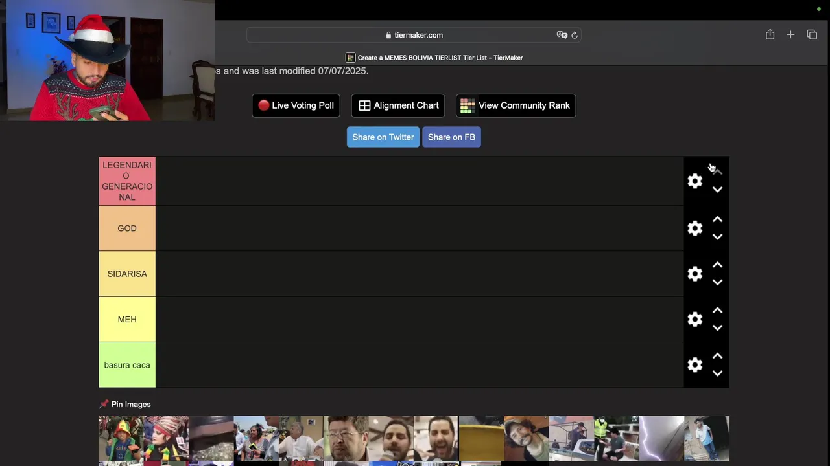The height and width of the screenshot is (466, 830).
Task: Move LEGENDARIO GENERACIONAL tier down with arrow
Action: pyautogui.click(x=717, y=190)
